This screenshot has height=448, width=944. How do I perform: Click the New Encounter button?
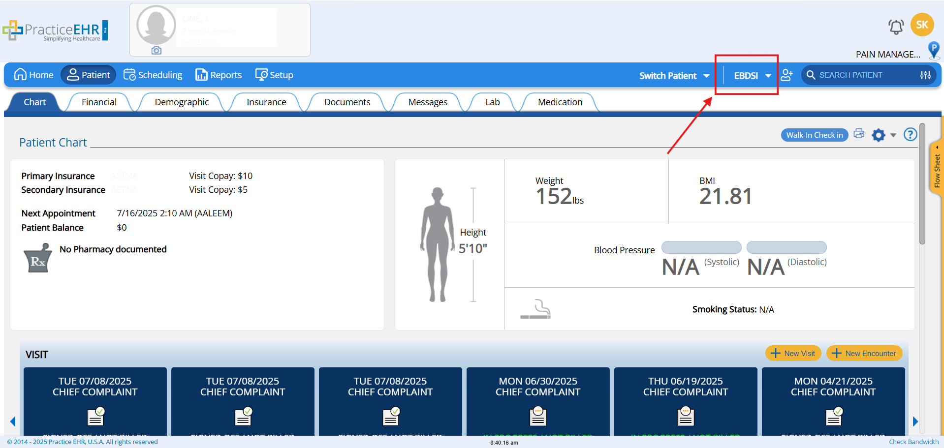(864, 353)
